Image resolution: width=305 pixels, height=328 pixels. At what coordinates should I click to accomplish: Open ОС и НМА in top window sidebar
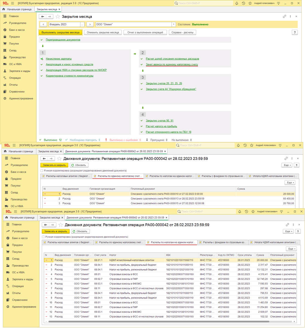point(15,64)
